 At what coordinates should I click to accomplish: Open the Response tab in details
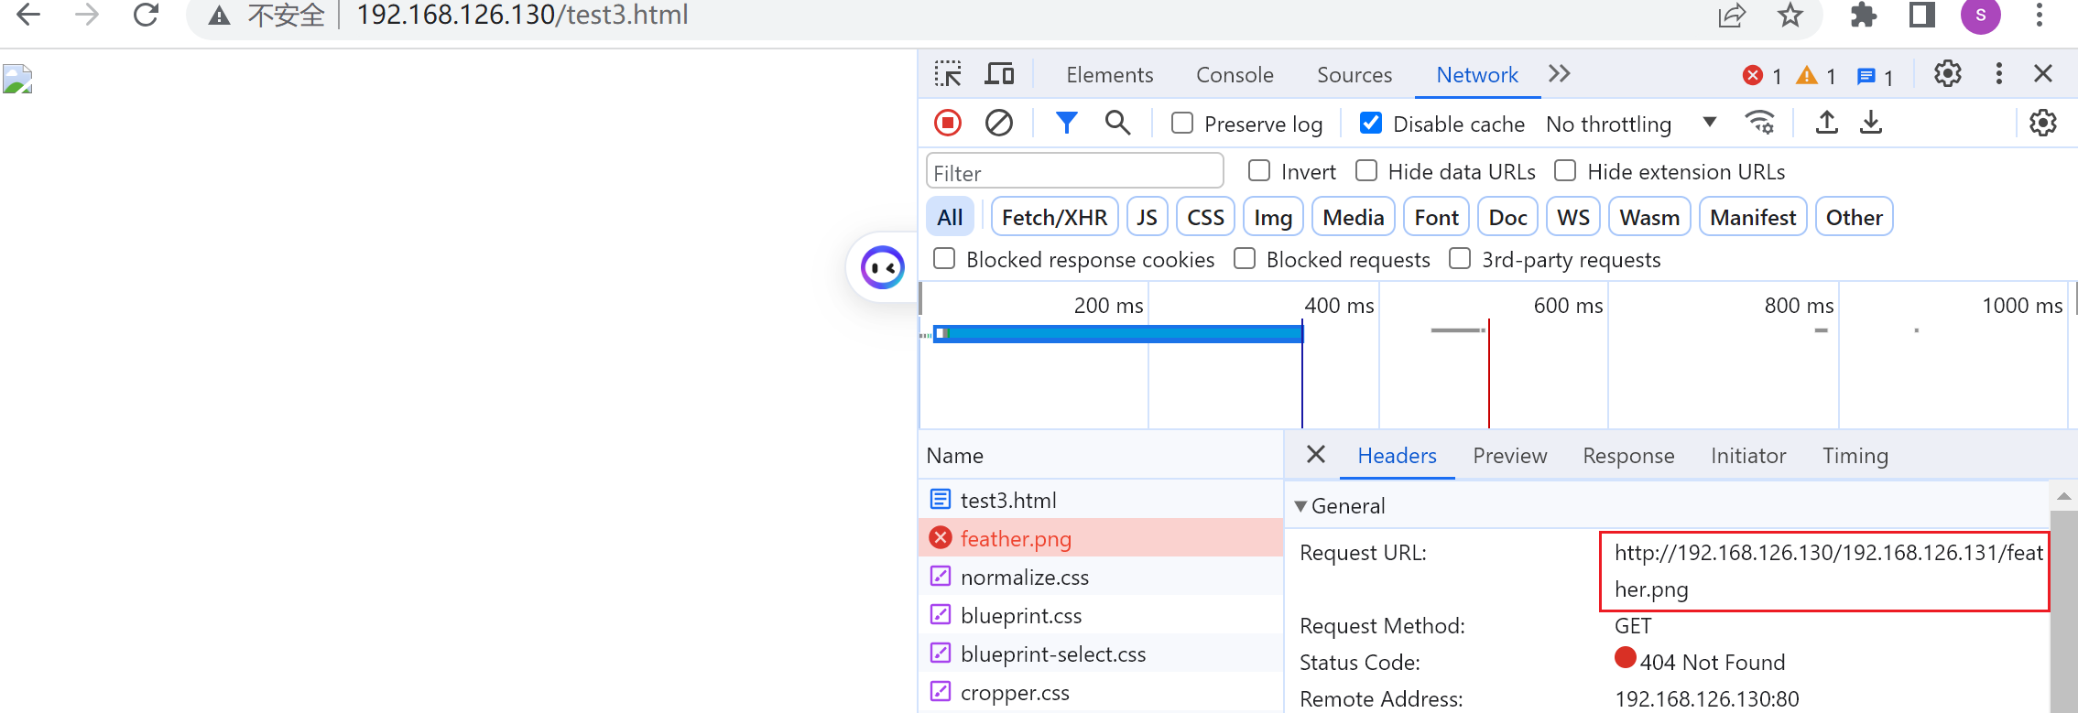coord(1628,456)
